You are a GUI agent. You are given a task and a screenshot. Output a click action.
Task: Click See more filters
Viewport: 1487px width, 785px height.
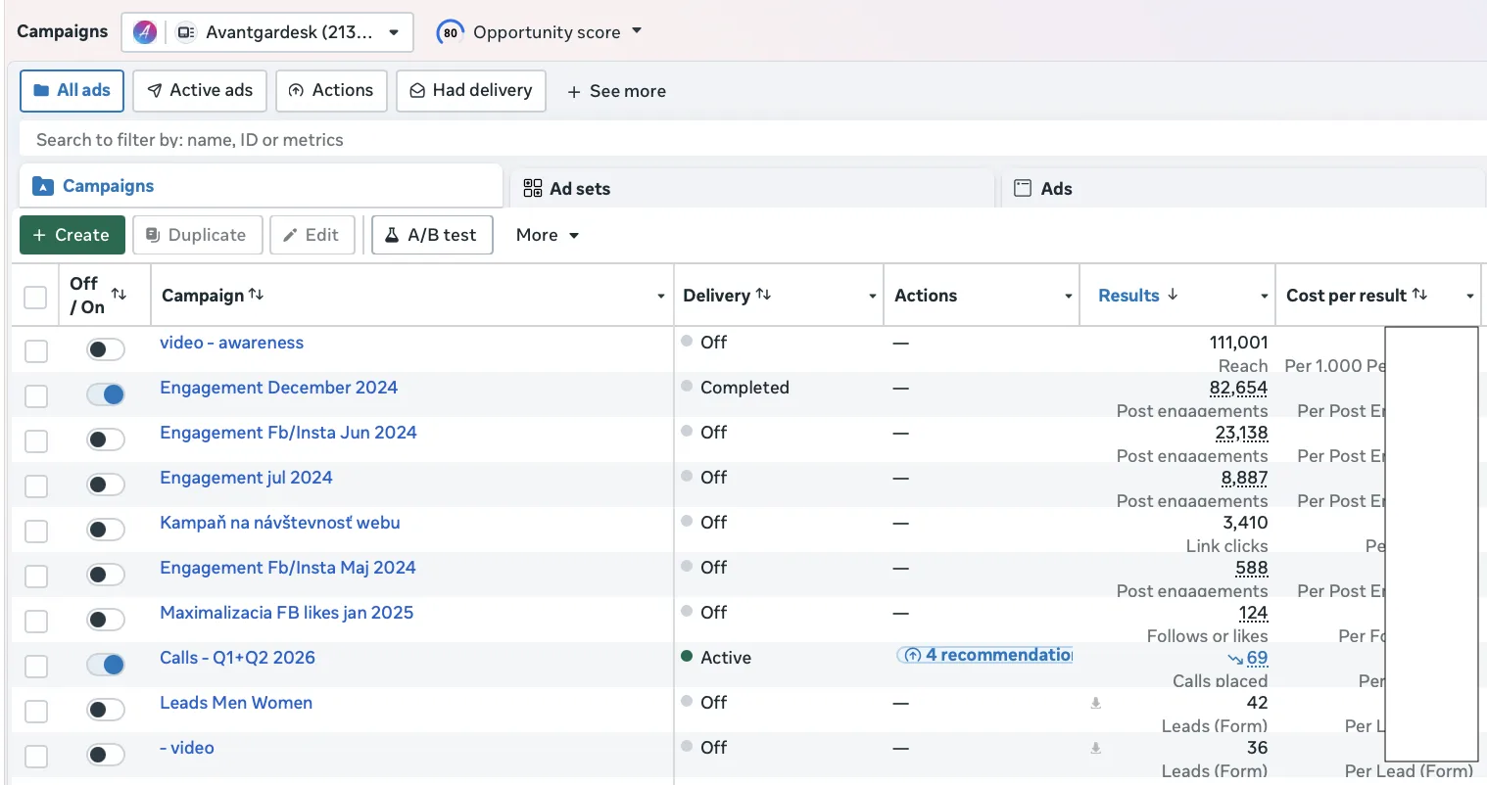pyautogui.click(x=616, y=91)
